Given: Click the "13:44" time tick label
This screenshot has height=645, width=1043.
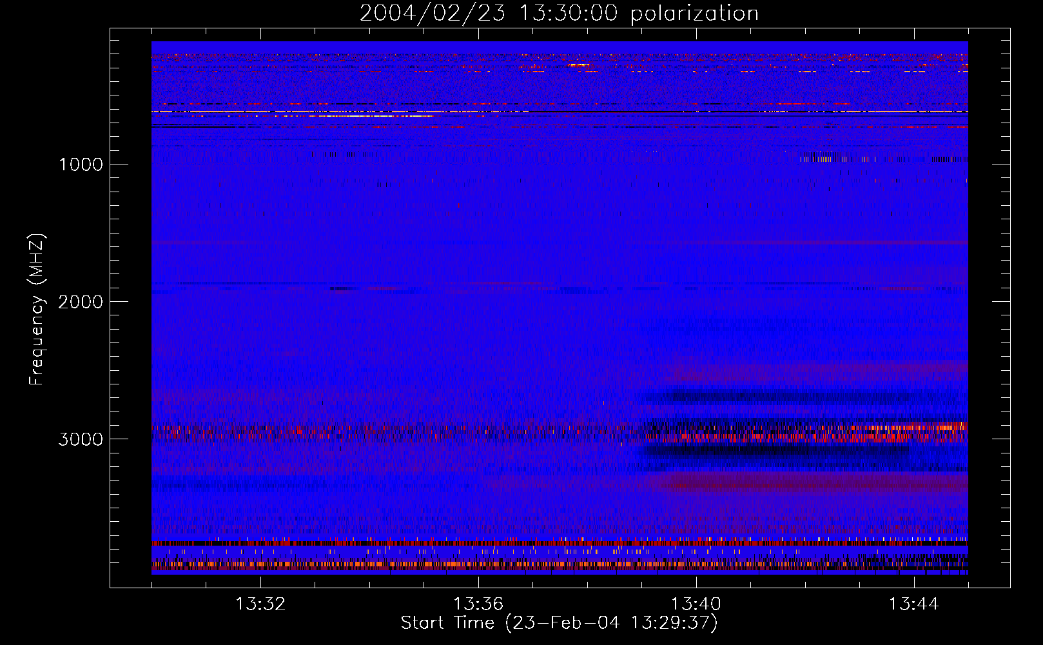Looking at the screenshot, I should pos(914,604).
